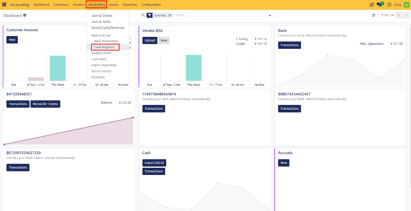The height and width of the screenshot is (211, 411).
Task: Click This Week bar in Vendor Bills
Action: (x=194, y=68)
